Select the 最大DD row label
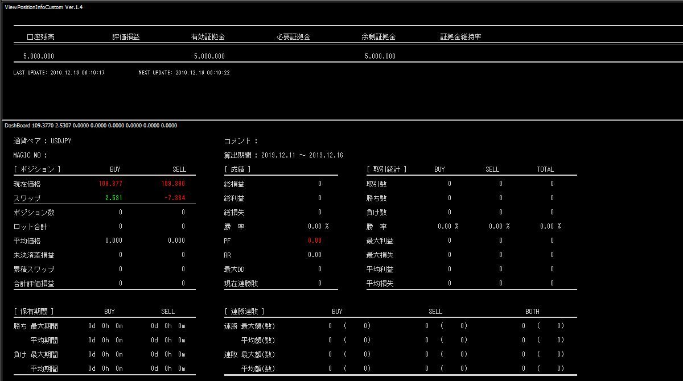 [x=234, y=269]
